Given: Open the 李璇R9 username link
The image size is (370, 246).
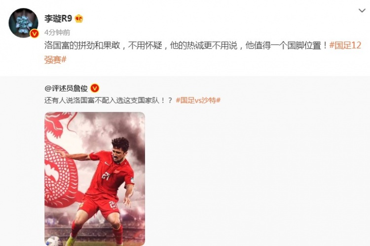Looking at the screenshot, I should tap(58, 18).
